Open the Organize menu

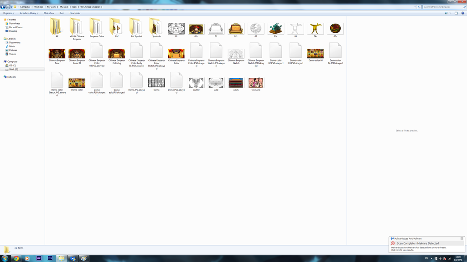coord(9,13)
